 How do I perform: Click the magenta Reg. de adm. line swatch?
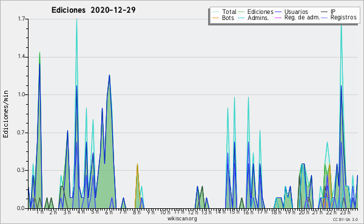click(278, 18)
